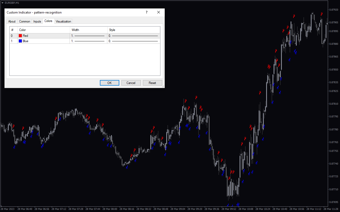The image size is (340, 212).
Task: Click the EURGBP,M1 chart title
Action: coord(12,3)
